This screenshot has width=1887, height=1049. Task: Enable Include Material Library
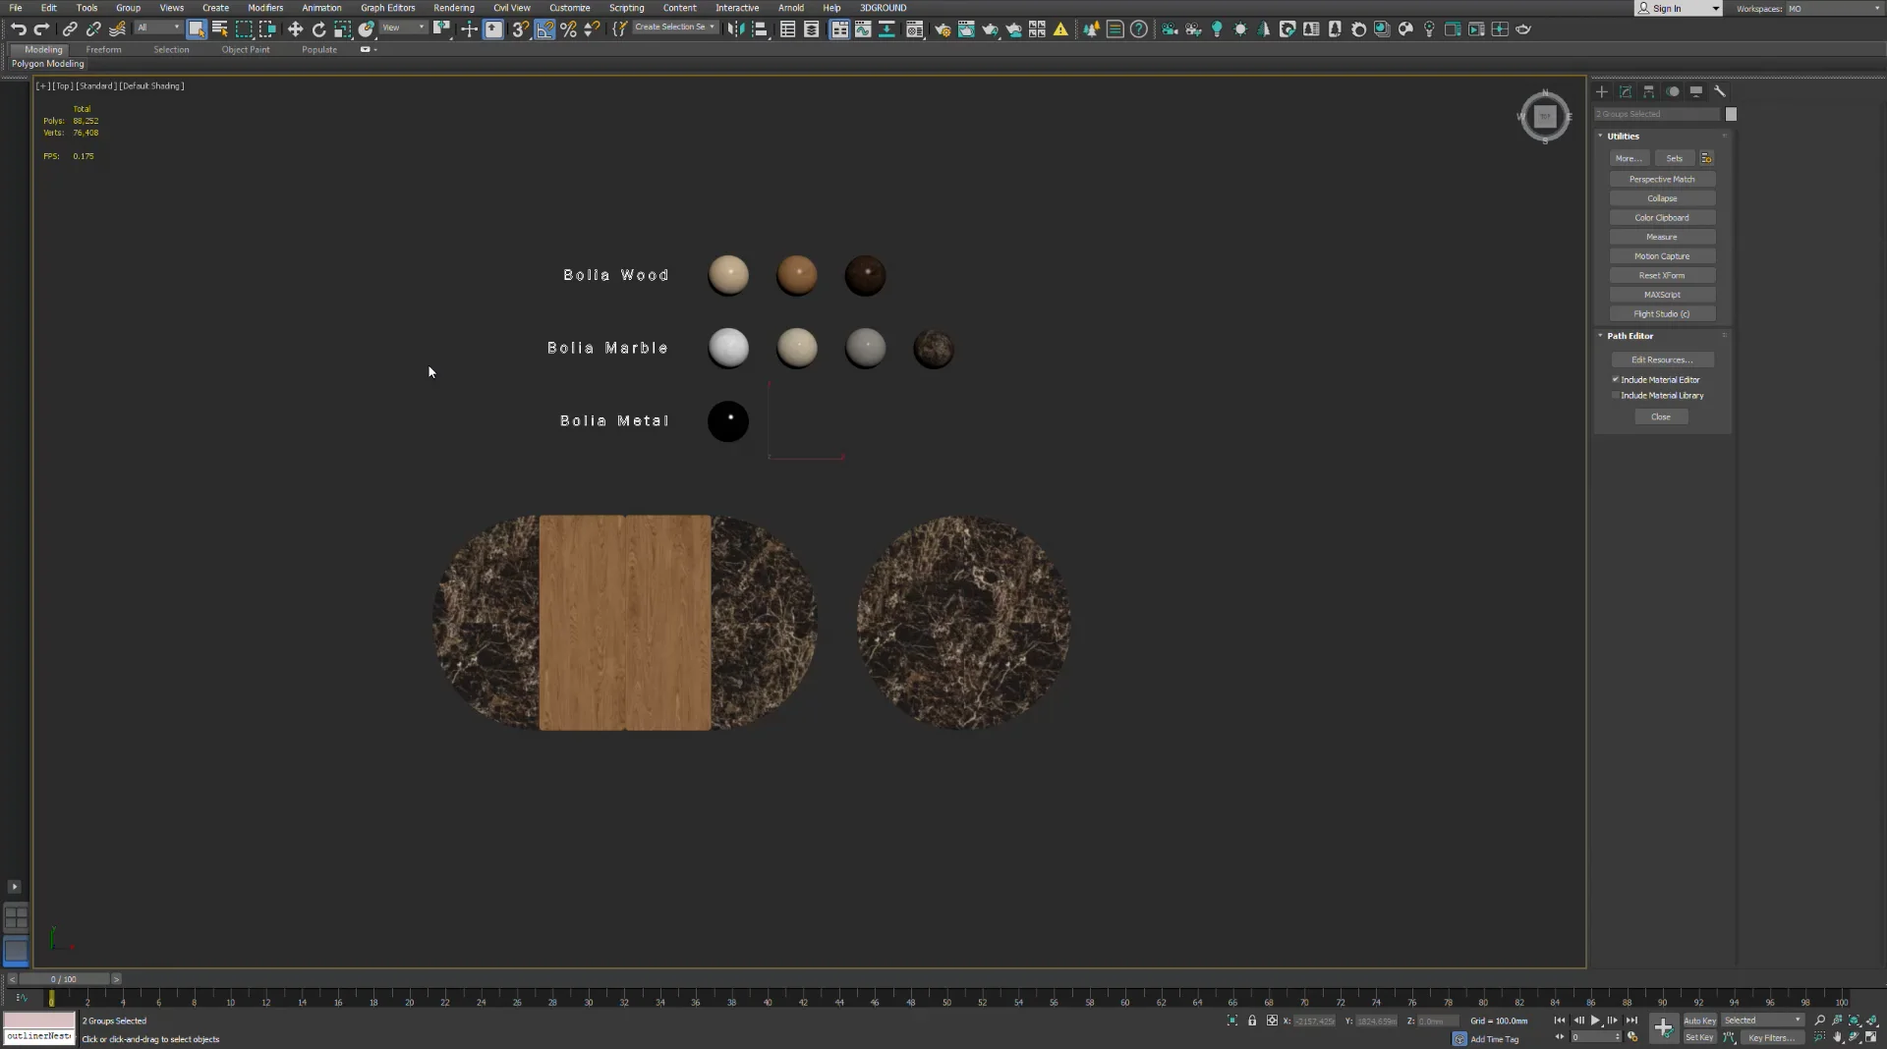tap(1616, 395)
